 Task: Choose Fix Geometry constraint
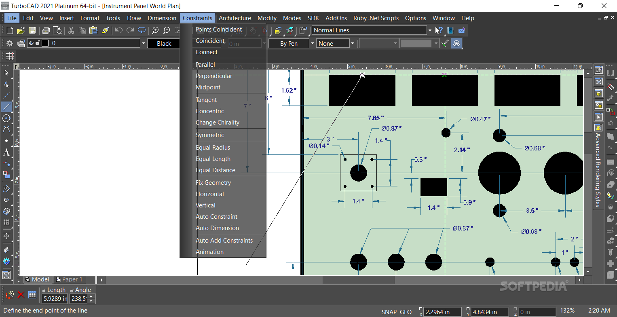pyautogui.click(x=213, y=183)
